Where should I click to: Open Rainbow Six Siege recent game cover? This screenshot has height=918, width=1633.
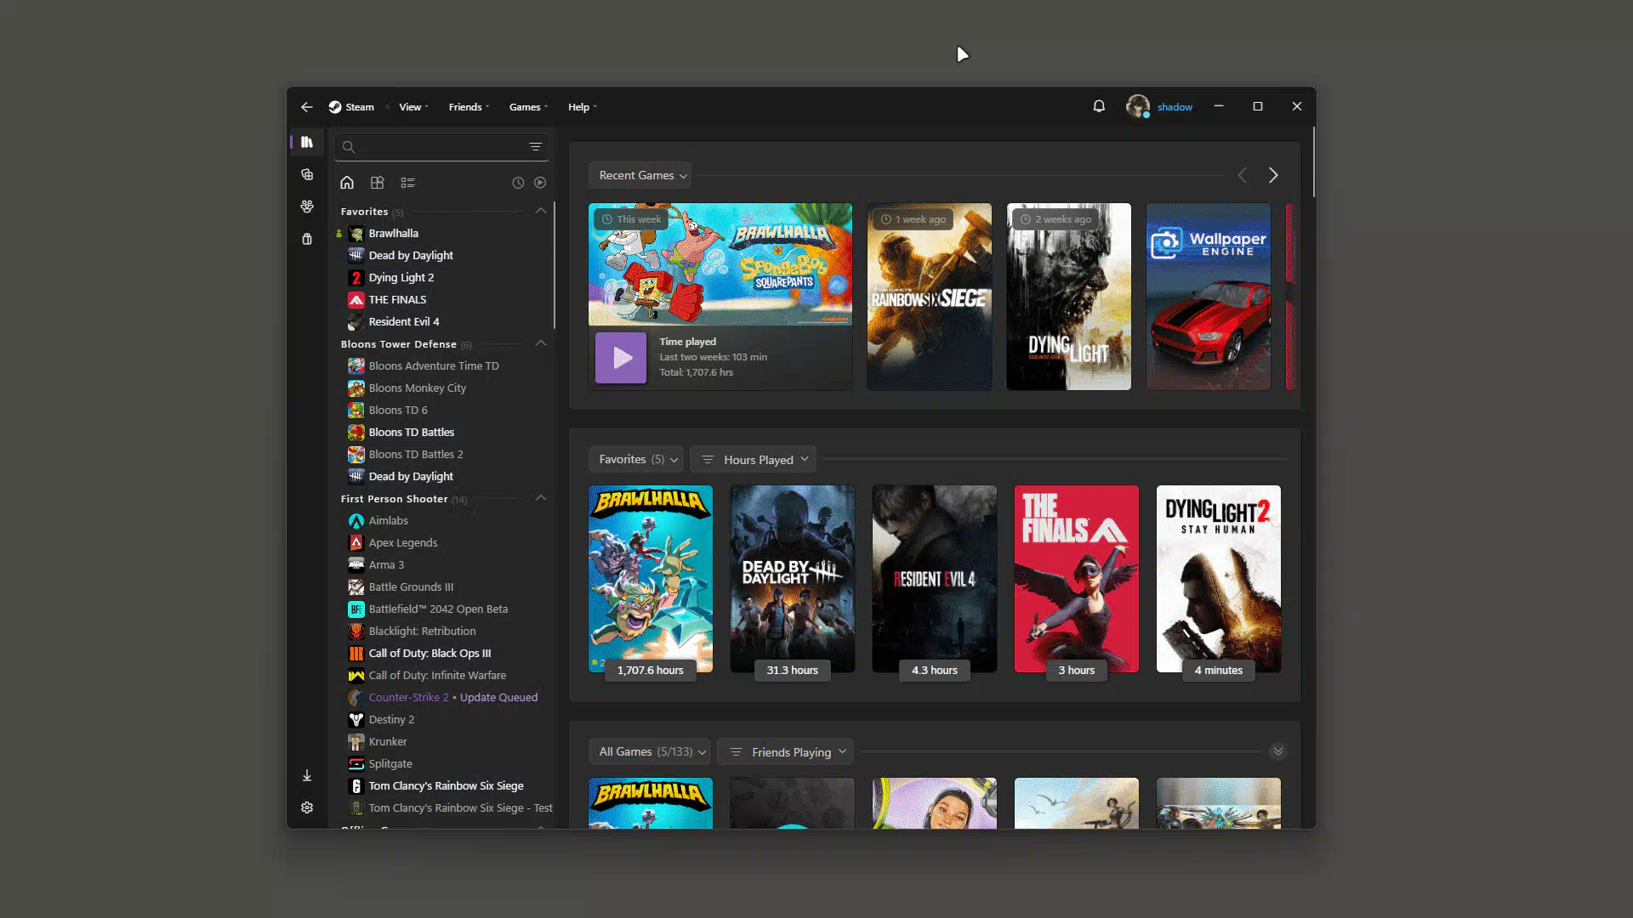tap(929, 297)
